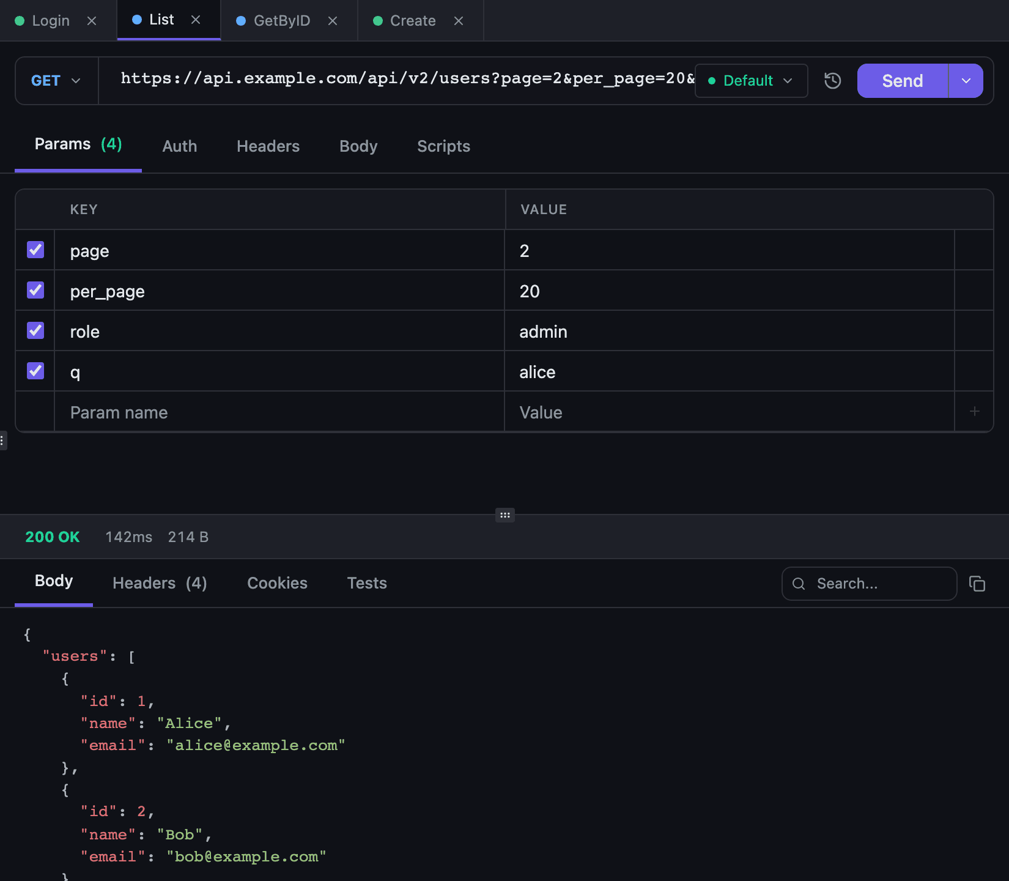The height and width of the screenshot is (881, 1009).
Task: Show response Cookies tab
Action: pos(277,583)
